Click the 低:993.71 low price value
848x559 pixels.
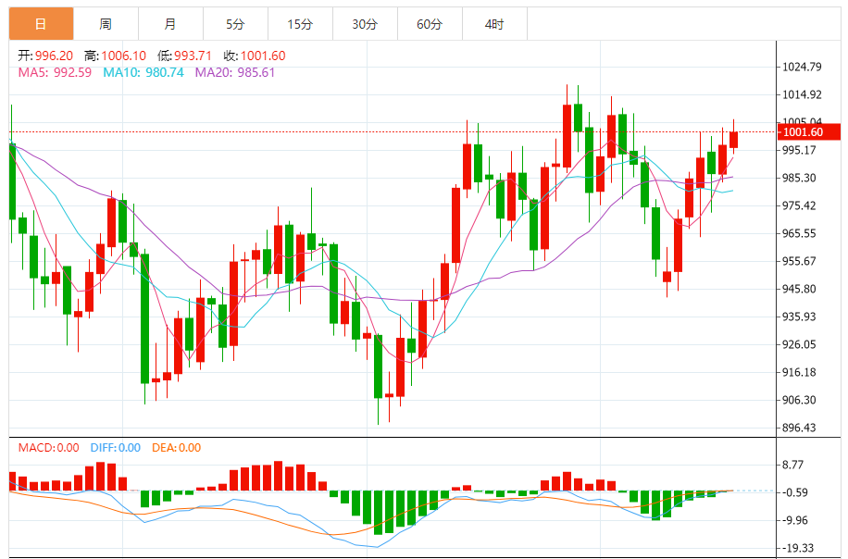(184, 56)
